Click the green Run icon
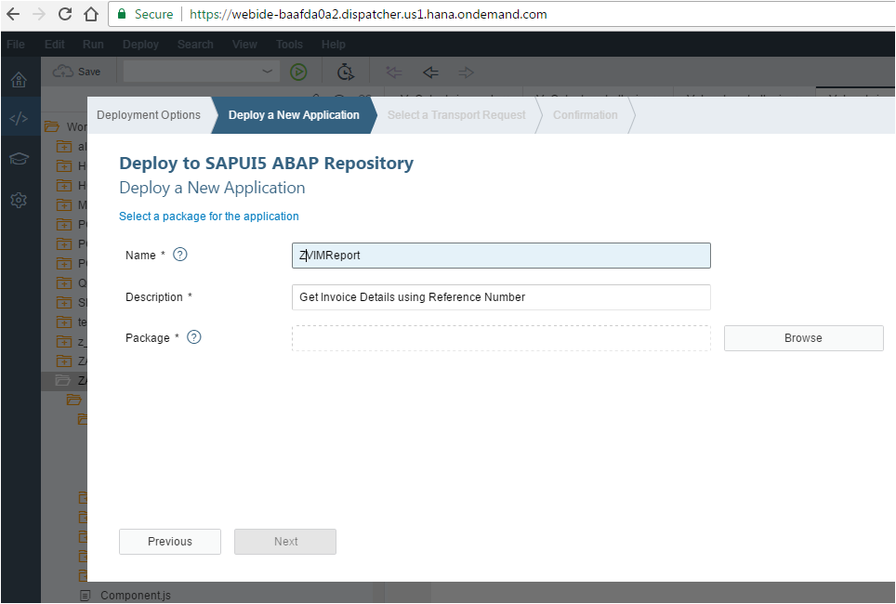This screenshot has height=604, width=896. point(298,72)
